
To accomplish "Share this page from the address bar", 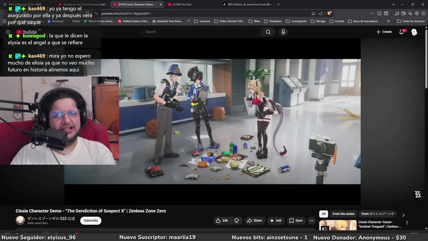I will (x=321, y=13).
